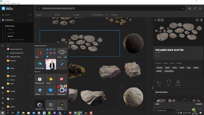Select the Environment category
204x115 pixels.
point(10,26)
